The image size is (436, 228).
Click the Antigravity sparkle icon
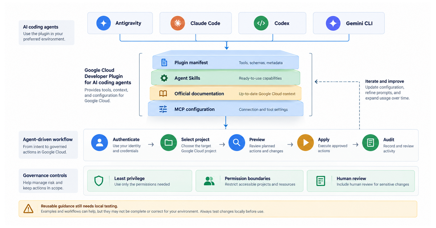click(x=104, y=23)
